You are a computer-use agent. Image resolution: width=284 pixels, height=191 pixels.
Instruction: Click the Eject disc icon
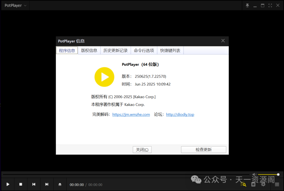point(60,184)
